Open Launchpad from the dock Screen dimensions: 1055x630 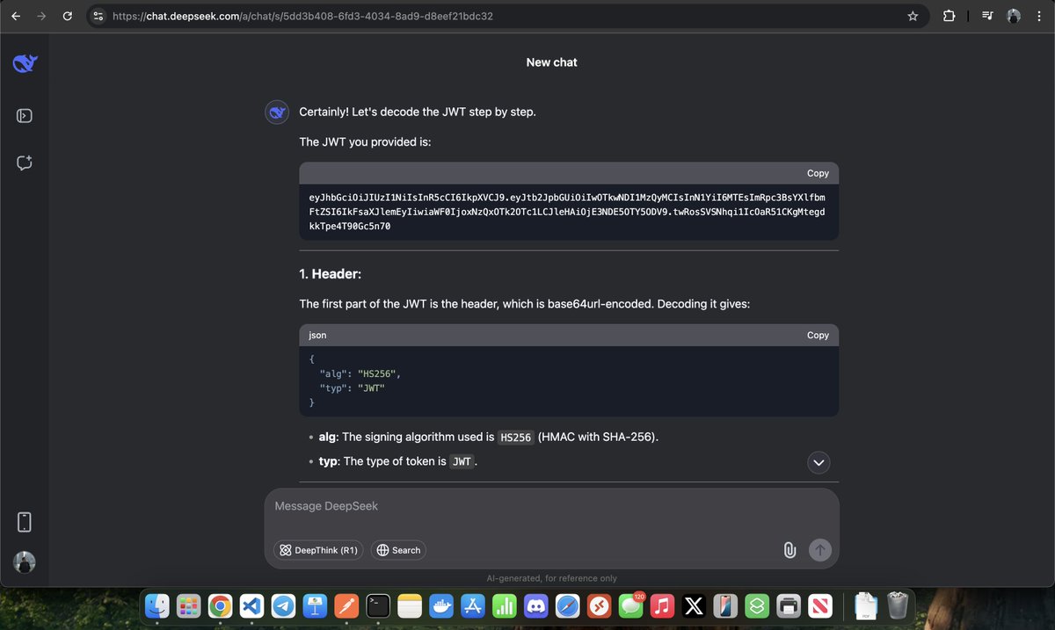188,605
